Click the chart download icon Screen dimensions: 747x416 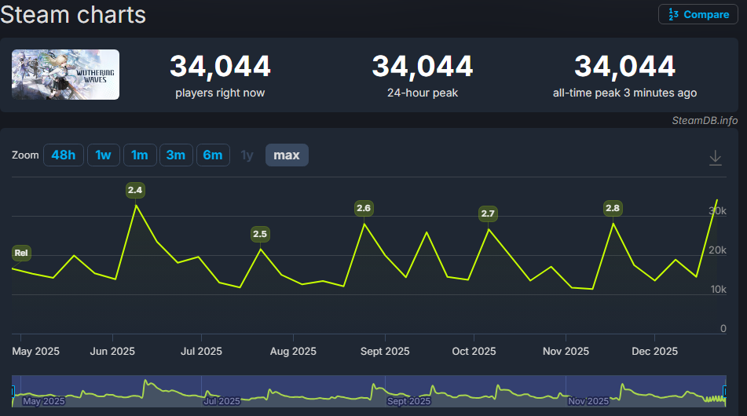715,158
